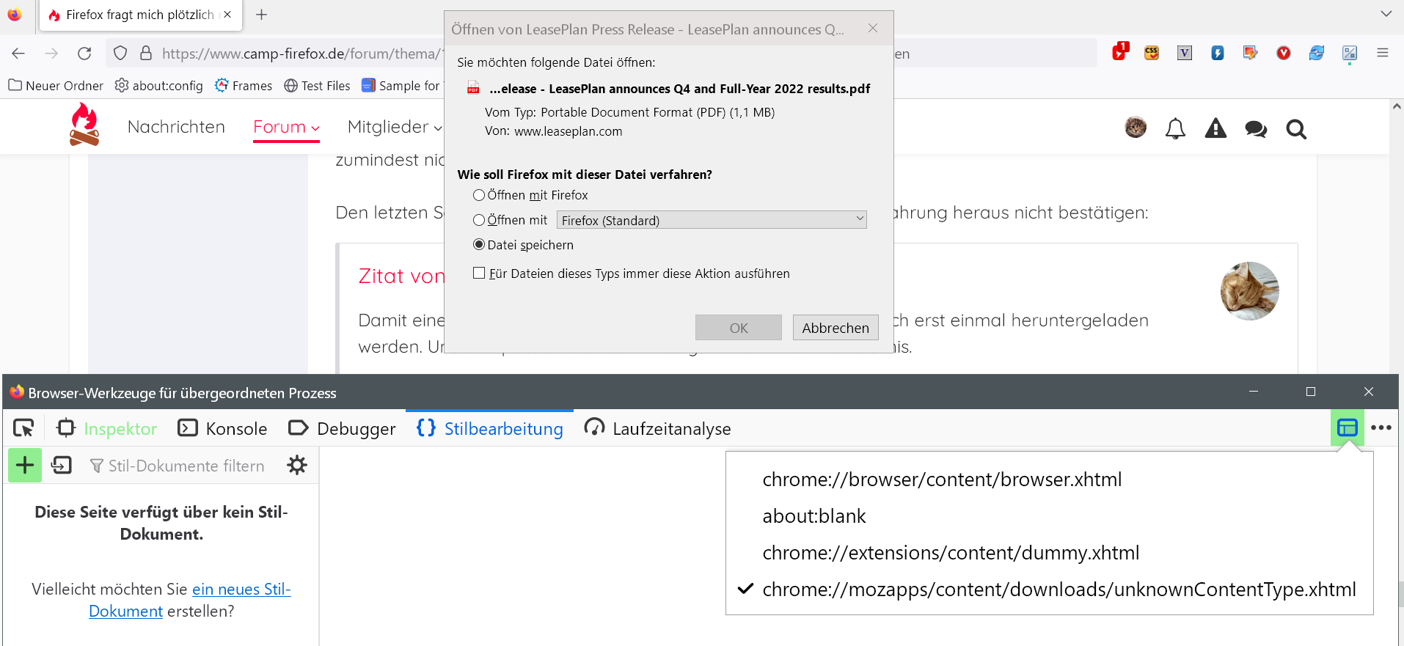
Task: Switch to the Konsole tab
Action: pos(222,428)
